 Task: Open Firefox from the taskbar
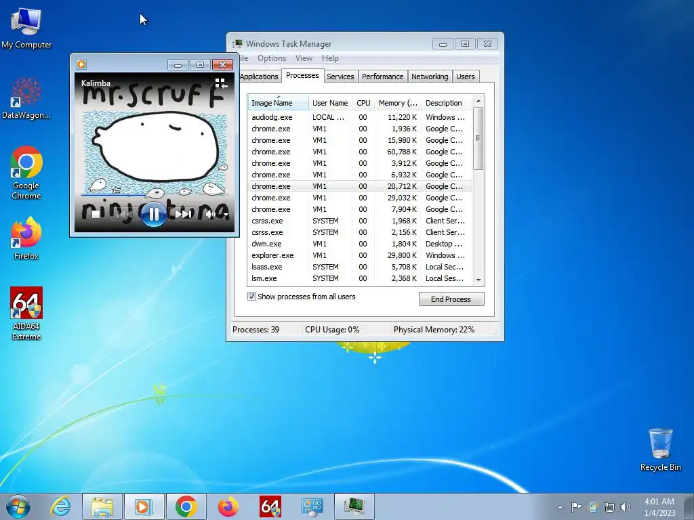[x=228, y=506]
